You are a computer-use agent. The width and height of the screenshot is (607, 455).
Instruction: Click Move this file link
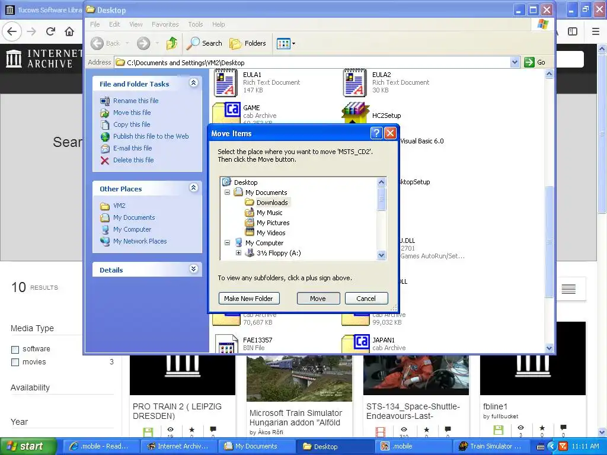point(132,113)
